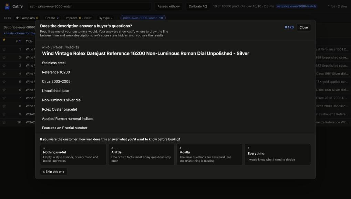Toggle the star on row 7
351x199 pixels.
[x=4, y=98]
